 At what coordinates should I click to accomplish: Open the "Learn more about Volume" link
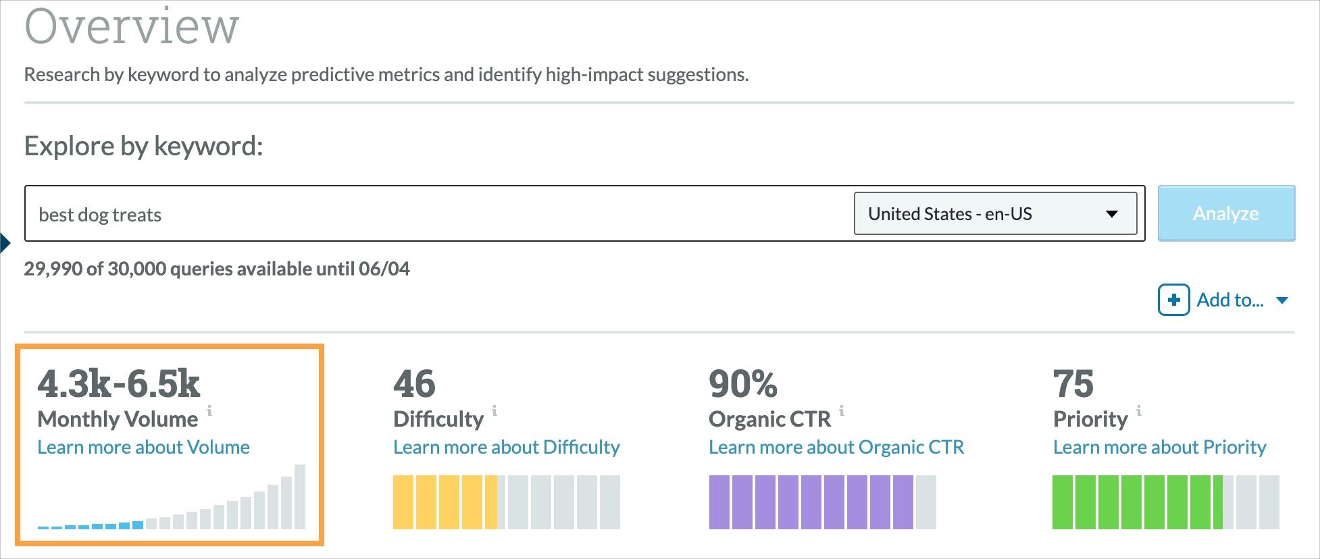click(x=143, y=446)
